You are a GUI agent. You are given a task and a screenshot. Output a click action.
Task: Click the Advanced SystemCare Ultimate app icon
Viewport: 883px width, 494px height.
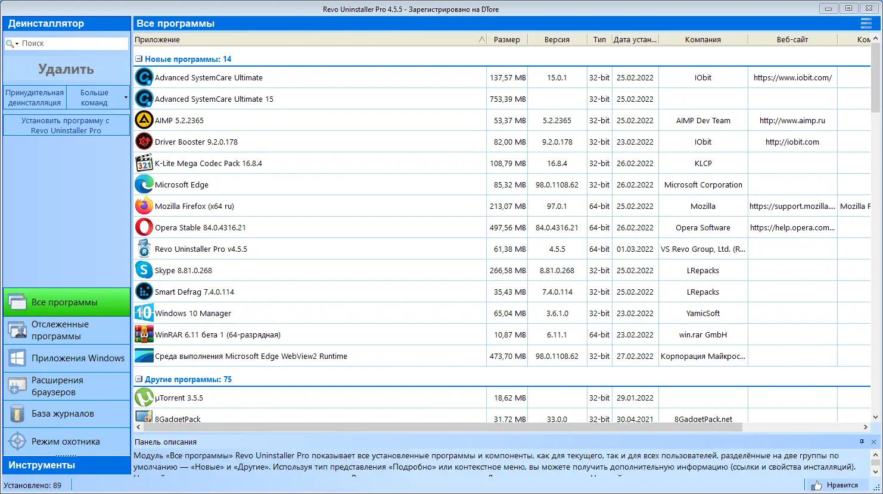tap(144, 77)
